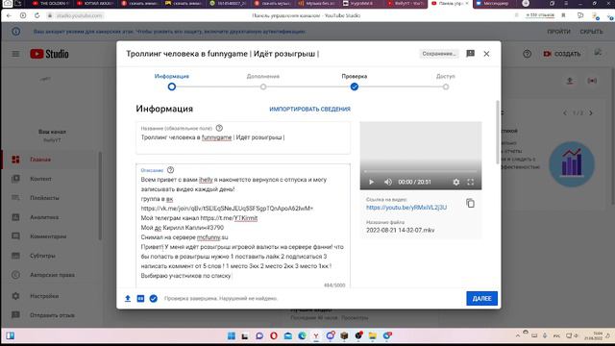Expand the system tray hidden icons chevron

[517, 335]
